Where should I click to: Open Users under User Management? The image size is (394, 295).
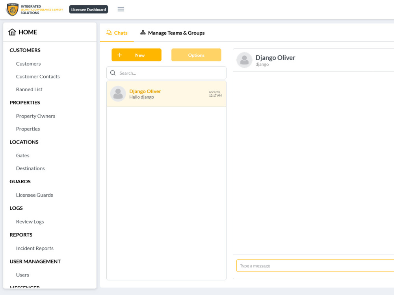coord(22,275)
